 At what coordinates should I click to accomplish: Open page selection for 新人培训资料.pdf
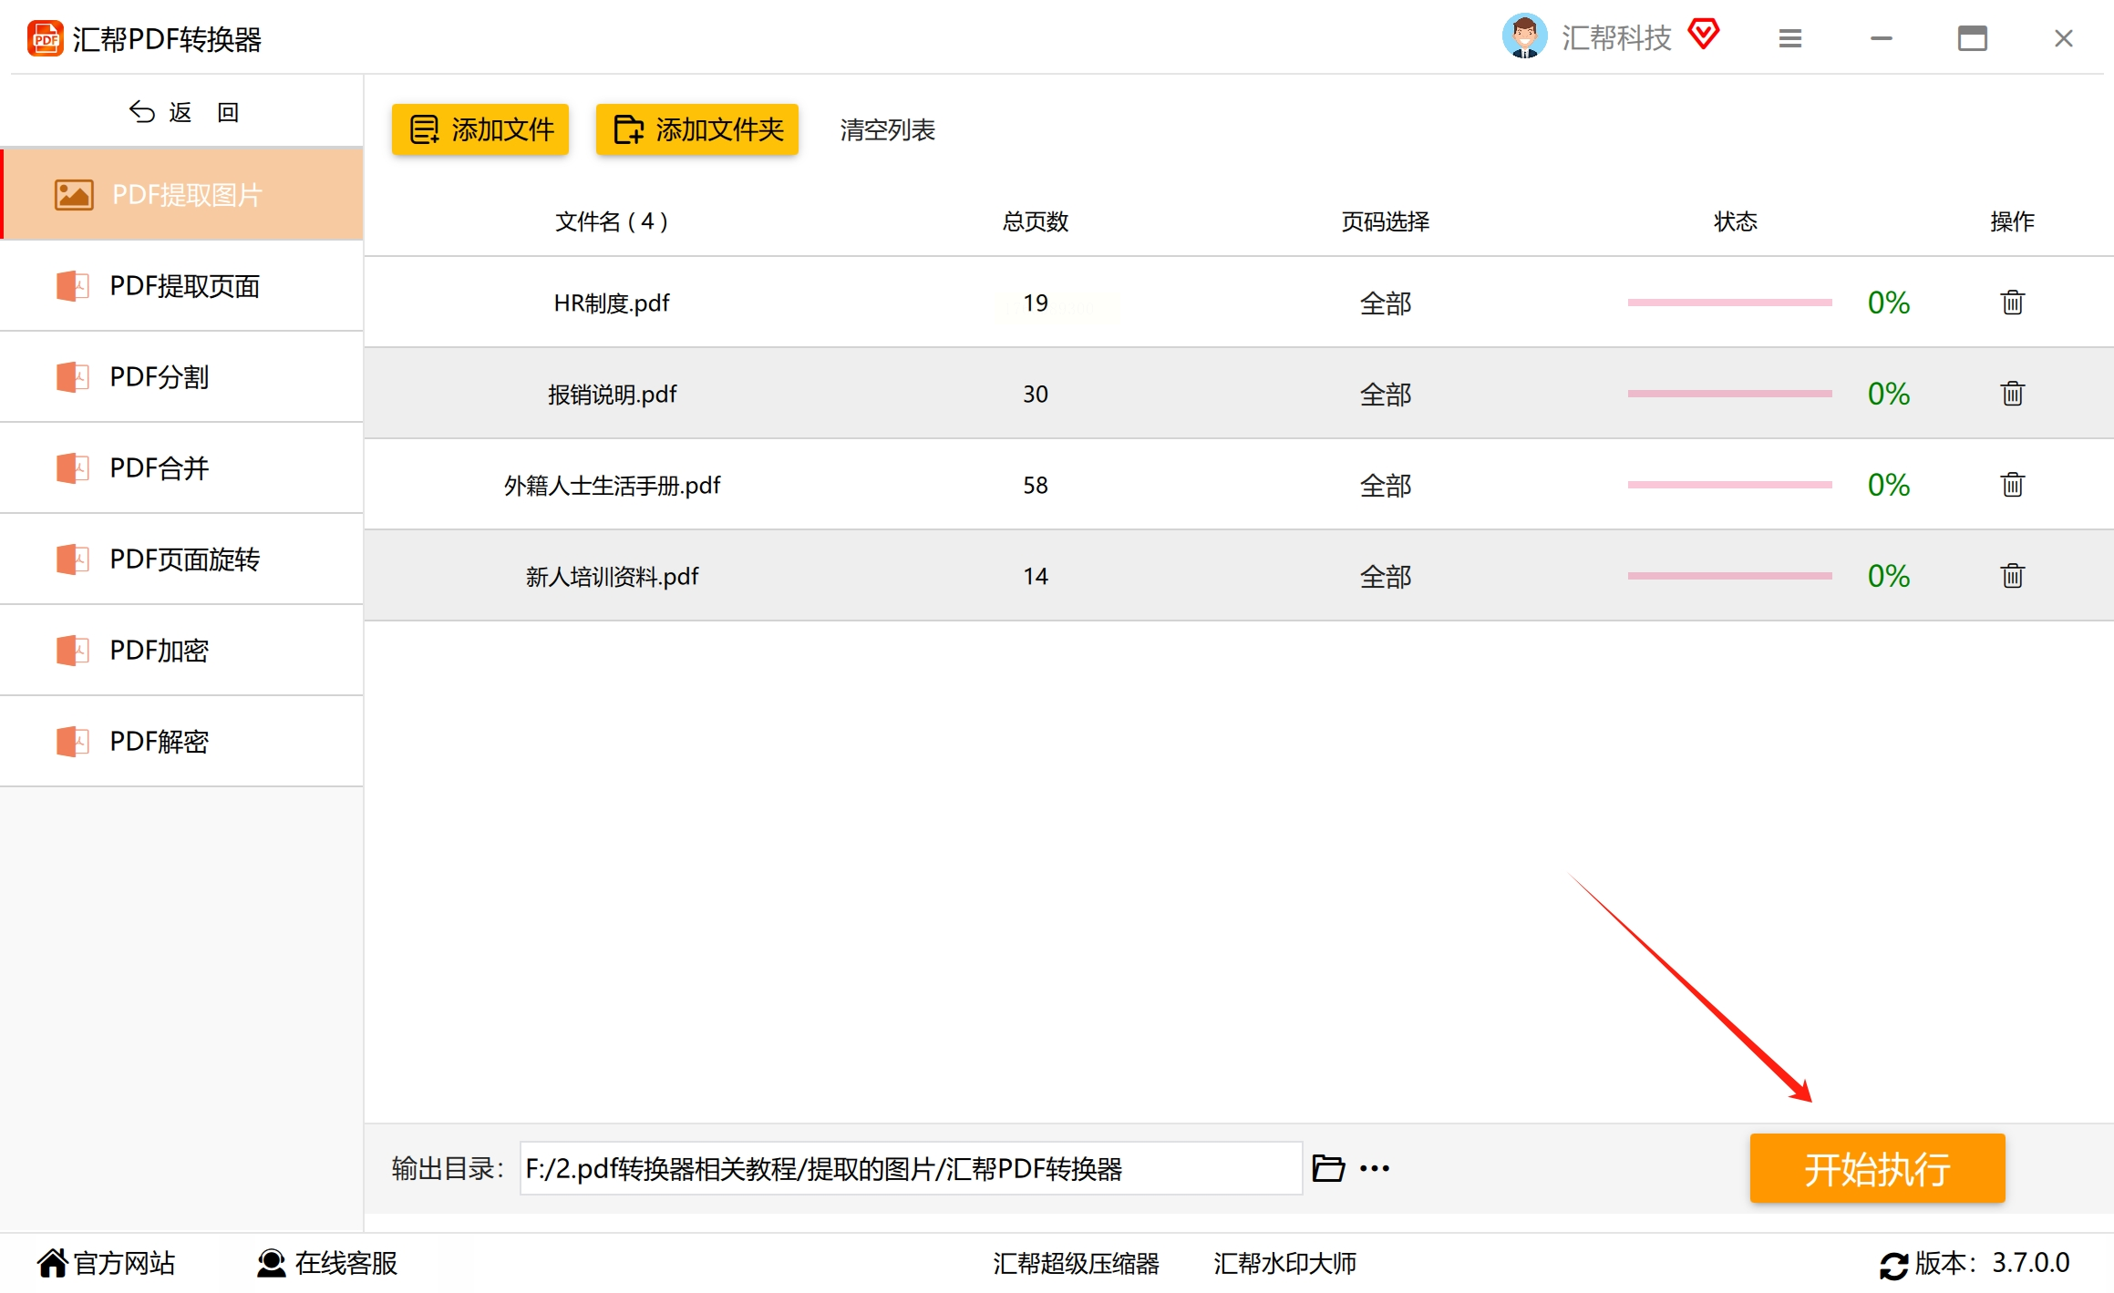(1385, 577)
